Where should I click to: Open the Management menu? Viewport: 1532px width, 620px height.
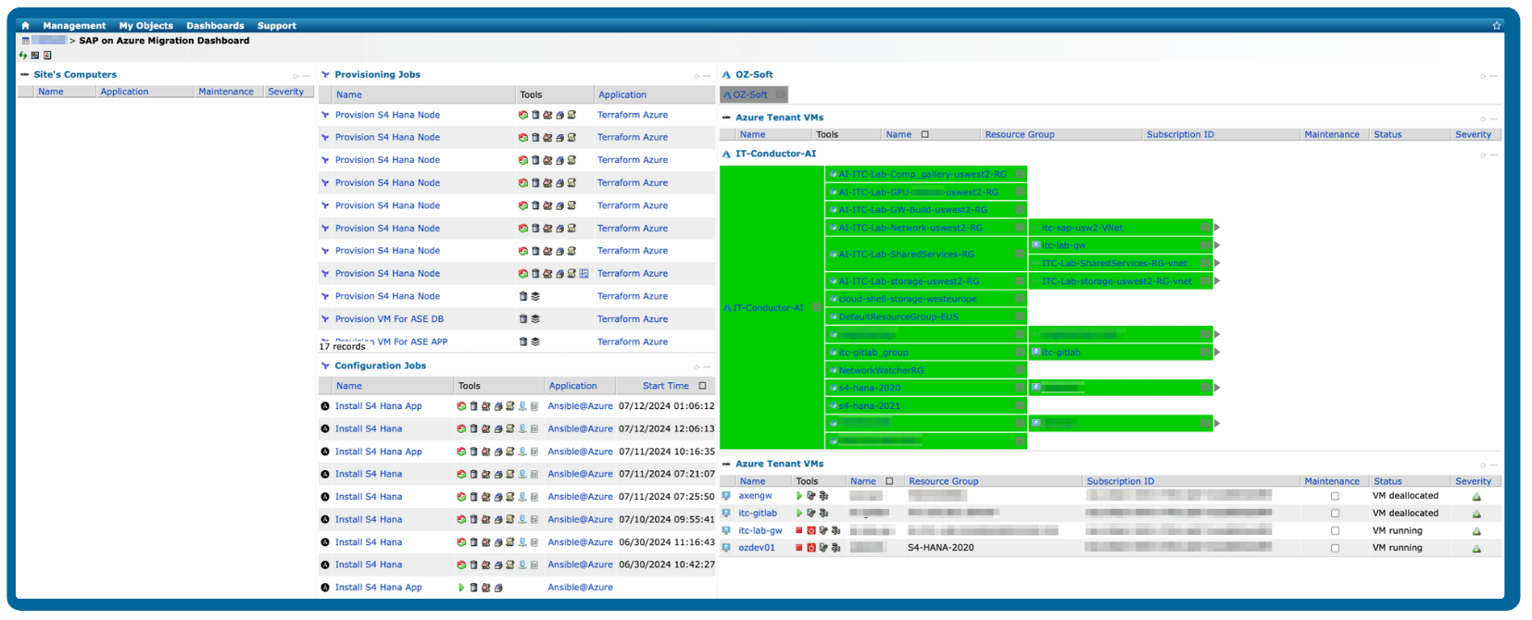[74, 26]
